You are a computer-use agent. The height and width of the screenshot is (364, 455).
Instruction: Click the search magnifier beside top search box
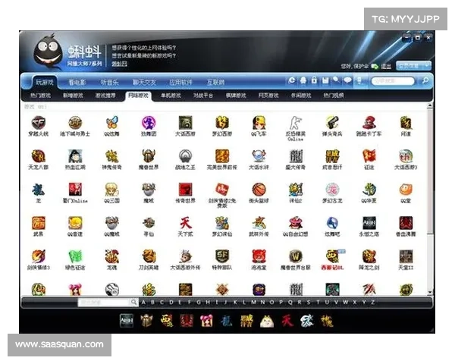coord(425,80)
